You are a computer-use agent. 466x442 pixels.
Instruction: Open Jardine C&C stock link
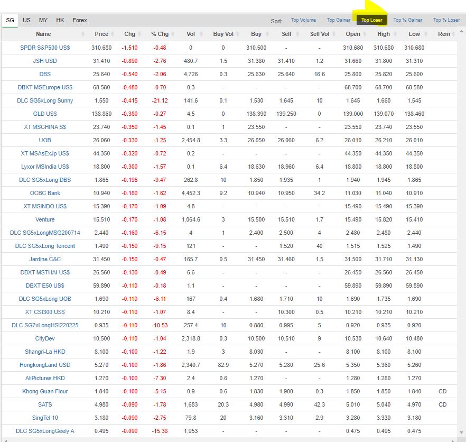click(45, 259)
